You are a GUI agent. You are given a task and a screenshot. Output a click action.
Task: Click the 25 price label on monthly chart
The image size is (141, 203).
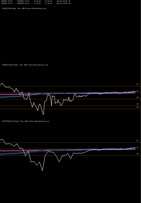point(137,147)
